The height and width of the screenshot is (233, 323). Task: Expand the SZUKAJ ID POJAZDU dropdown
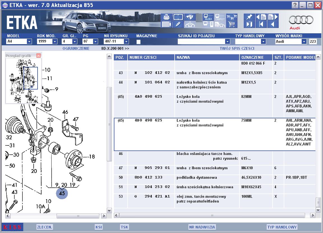[x=227, y=41]
